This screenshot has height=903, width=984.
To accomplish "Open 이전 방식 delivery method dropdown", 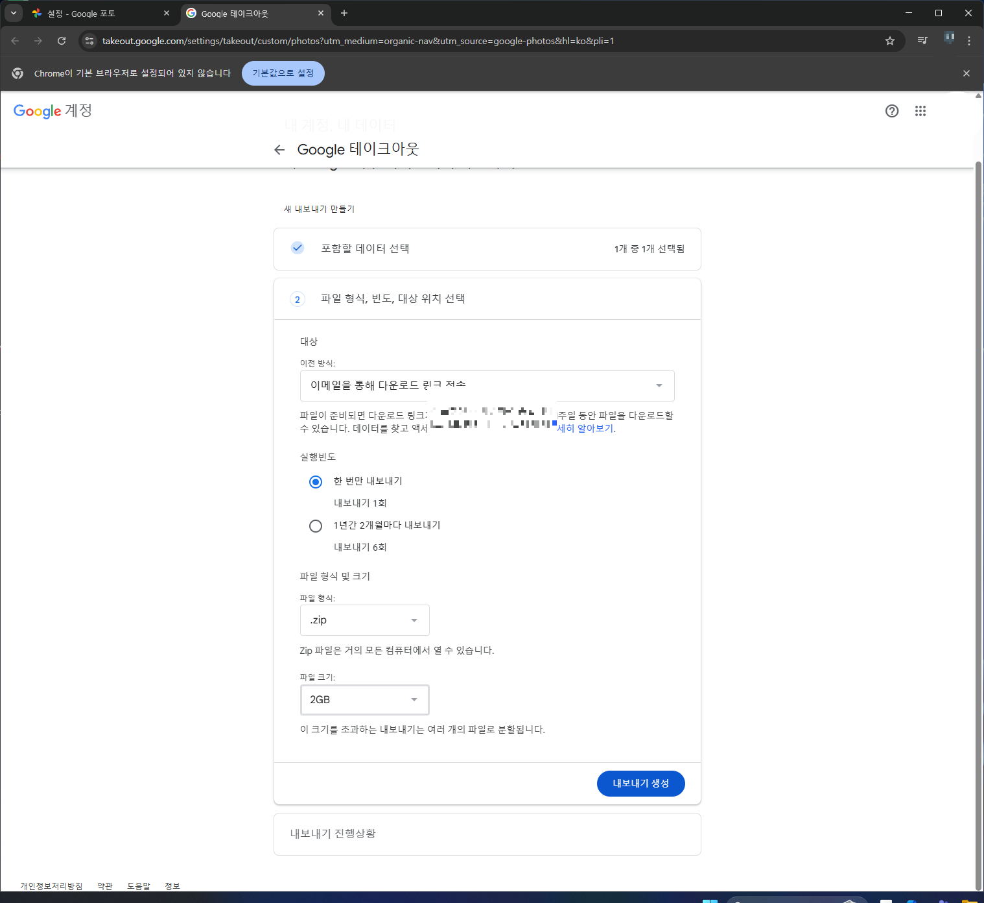I will click(x=487, y=386).
